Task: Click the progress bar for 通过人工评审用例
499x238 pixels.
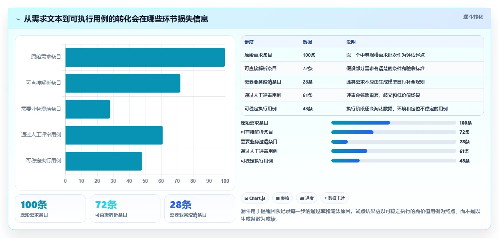Action: coord(393,151)
